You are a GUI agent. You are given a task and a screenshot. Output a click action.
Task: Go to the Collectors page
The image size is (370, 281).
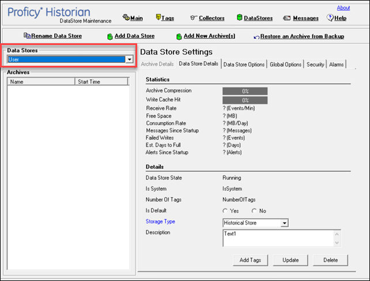(212, 18)
